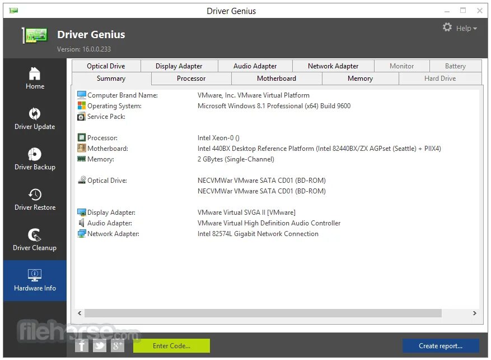The image size is (491, 360).
Task: Select the 'Intel Xeon-0 ()' processor value
Action: (218, 138)
